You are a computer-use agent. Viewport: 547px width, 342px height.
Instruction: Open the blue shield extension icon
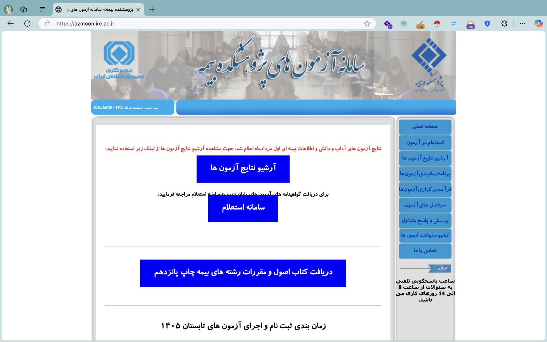coord(487,24)
